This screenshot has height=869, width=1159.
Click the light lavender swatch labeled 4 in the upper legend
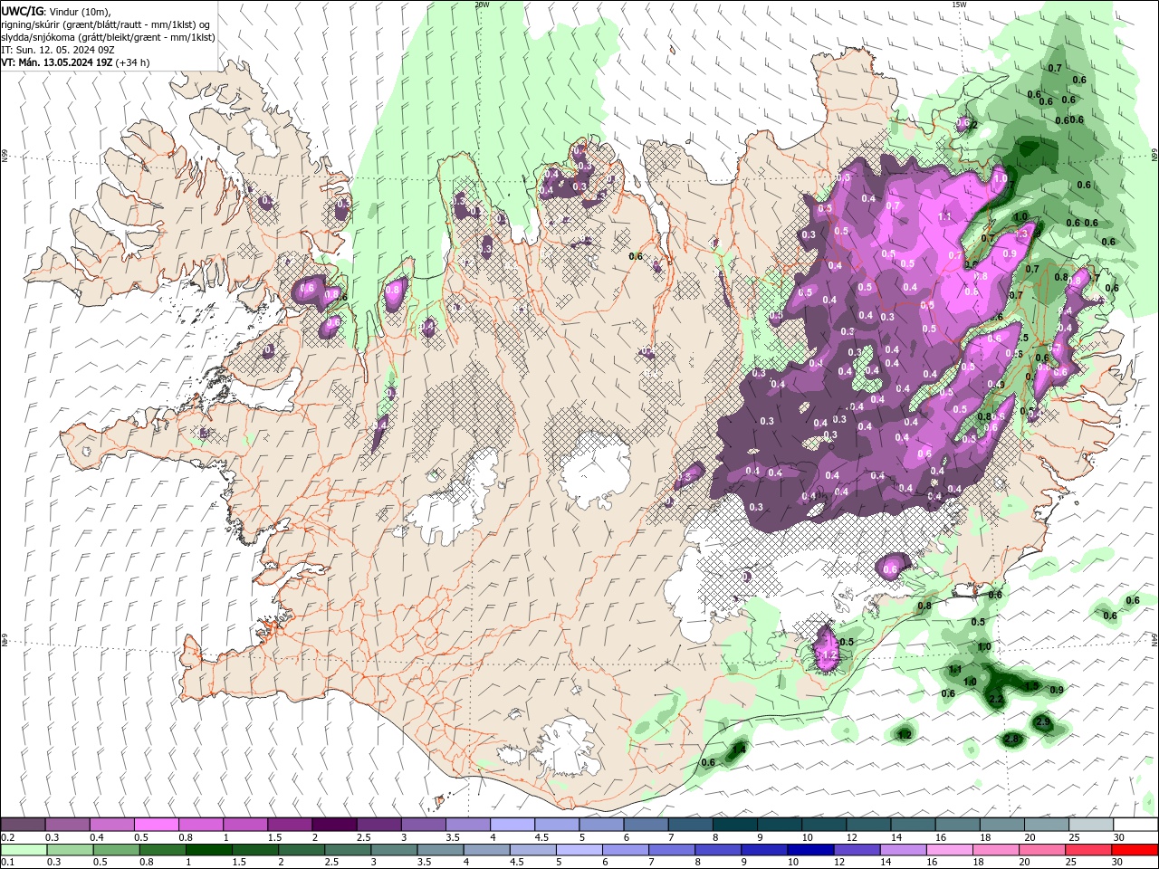coord(512,825)
